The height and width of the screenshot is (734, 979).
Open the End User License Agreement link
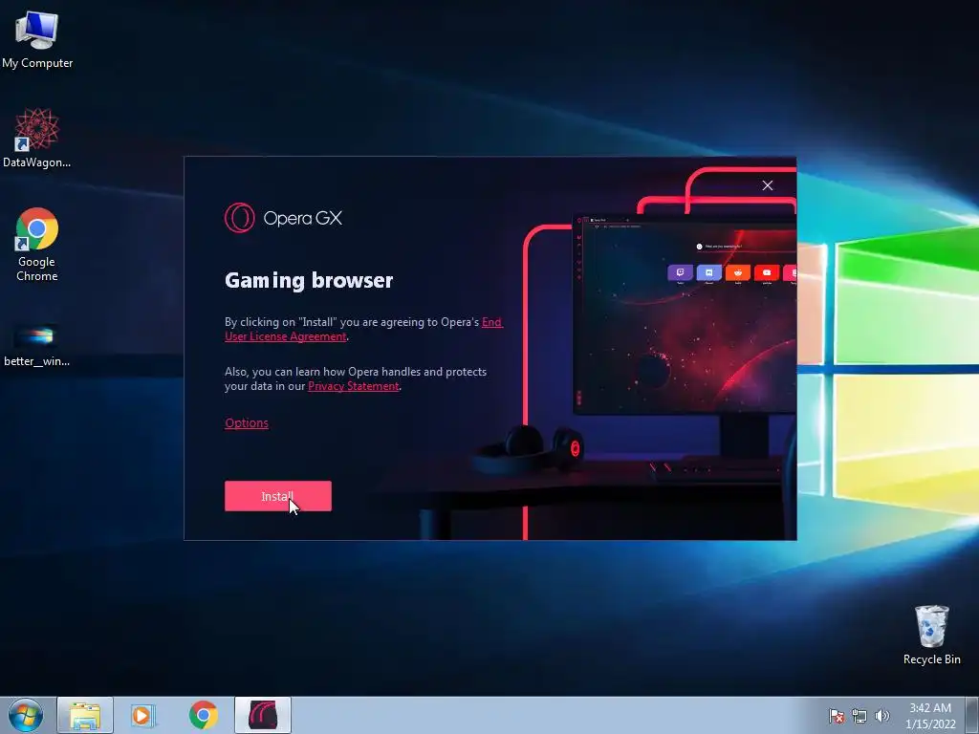point(363,329)
